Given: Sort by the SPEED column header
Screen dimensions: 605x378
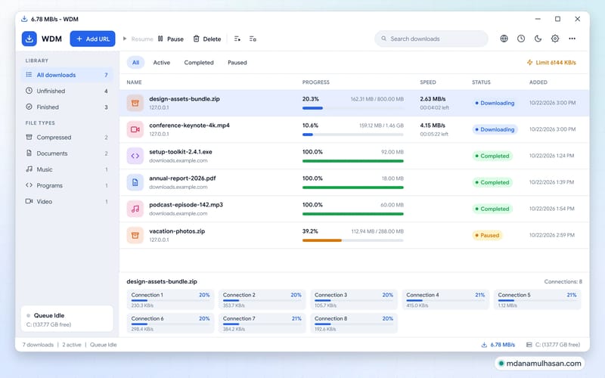Looking at the screenshot, I should tap(428, 82).
